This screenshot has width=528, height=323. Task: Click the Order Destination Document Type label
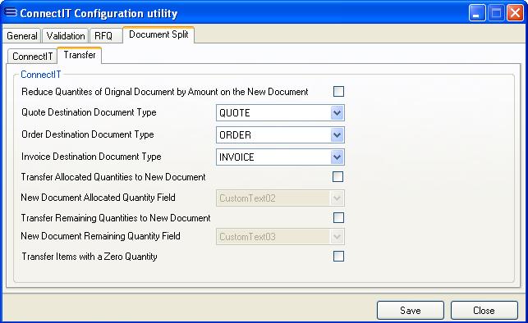click(88, 134)
